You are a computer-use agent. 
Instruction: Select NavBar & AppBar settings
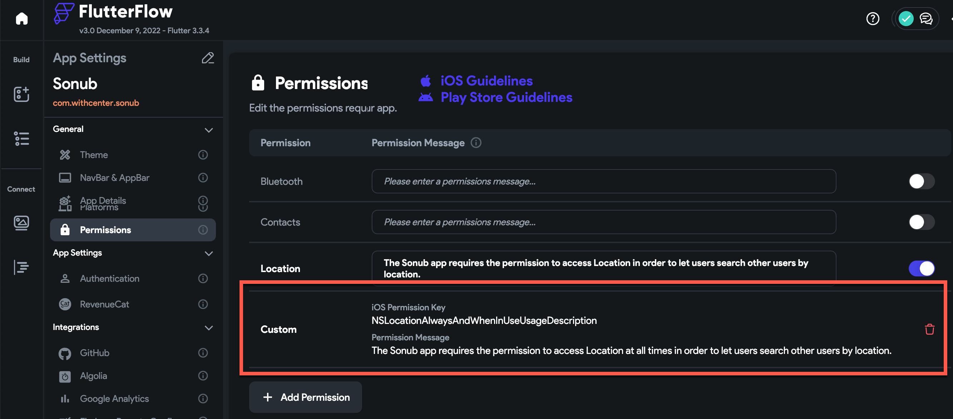114,177
